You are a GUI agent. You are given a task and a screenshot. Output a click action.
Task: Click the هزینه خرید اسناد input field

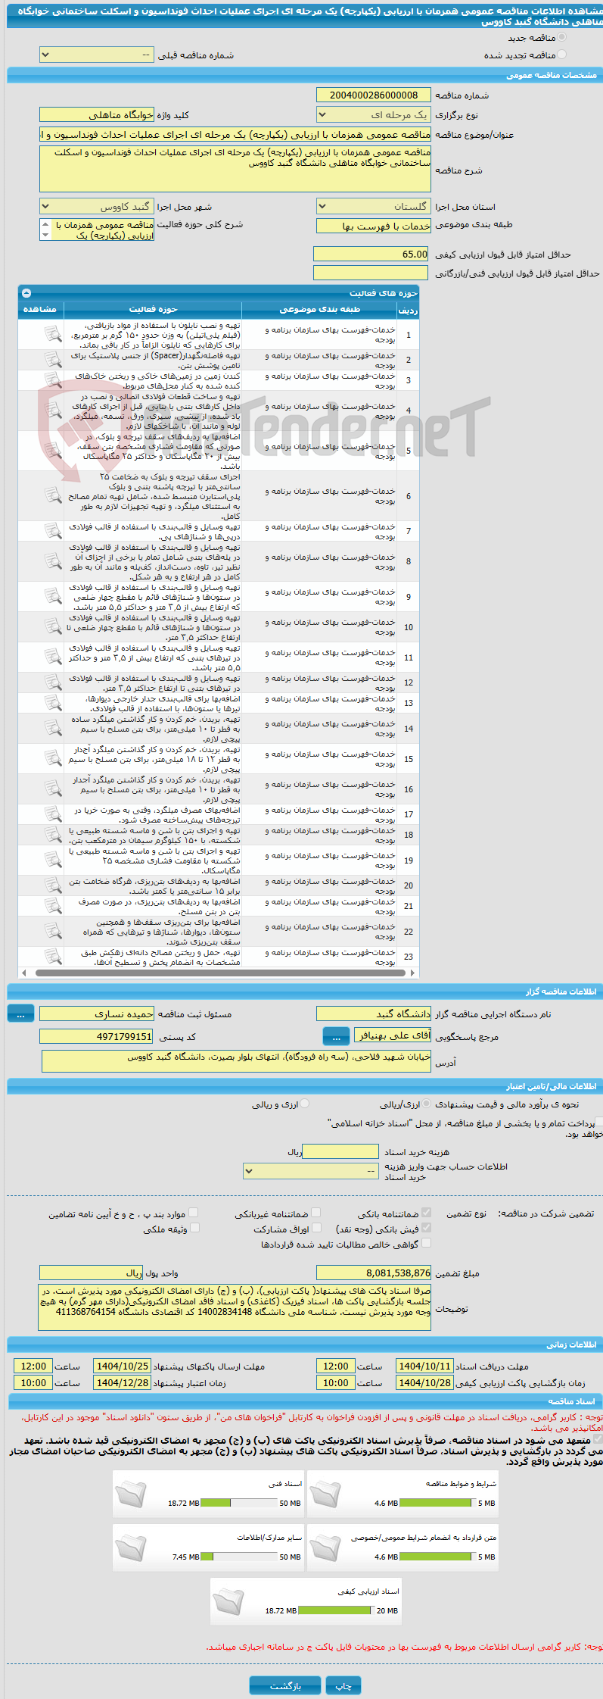pyautogui.click(x=340, y=1151)
